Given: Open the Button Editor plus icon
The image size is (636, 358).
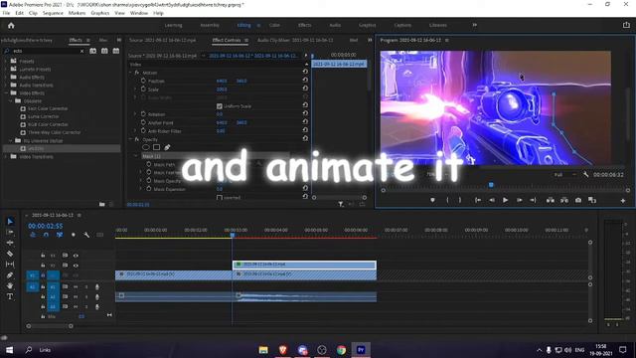Looking at the screenshot, I should tap(623, 201).
